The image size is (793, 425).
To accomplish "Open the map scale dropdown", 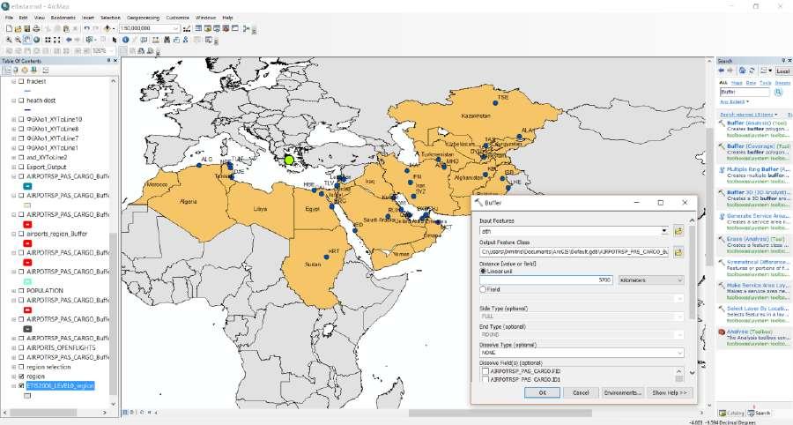I will 175,29.
